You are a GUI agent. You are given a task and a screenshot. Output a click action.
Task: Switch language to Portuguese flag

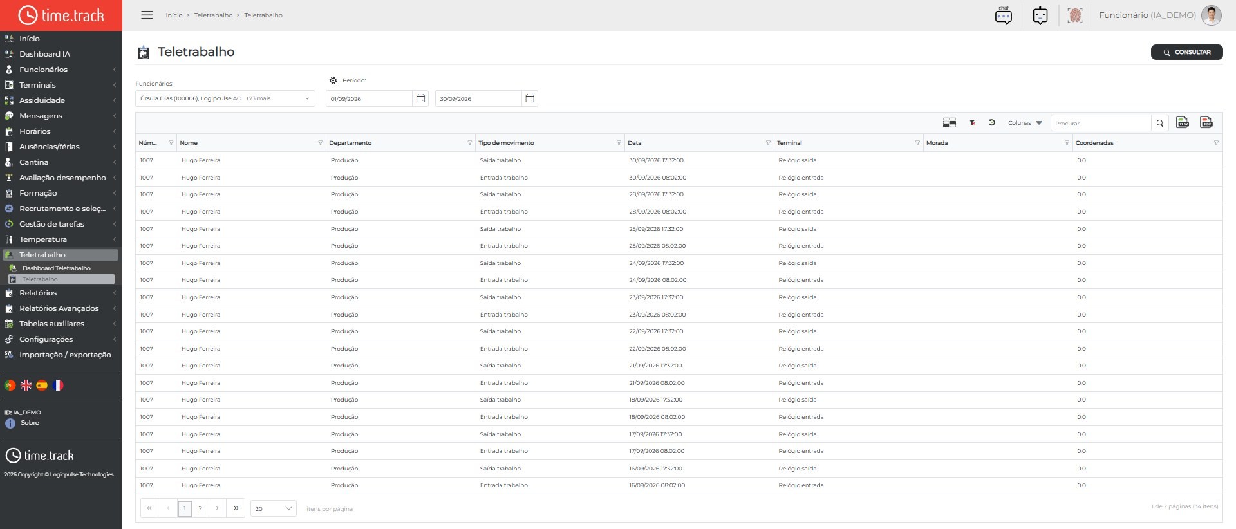(10, 385)
